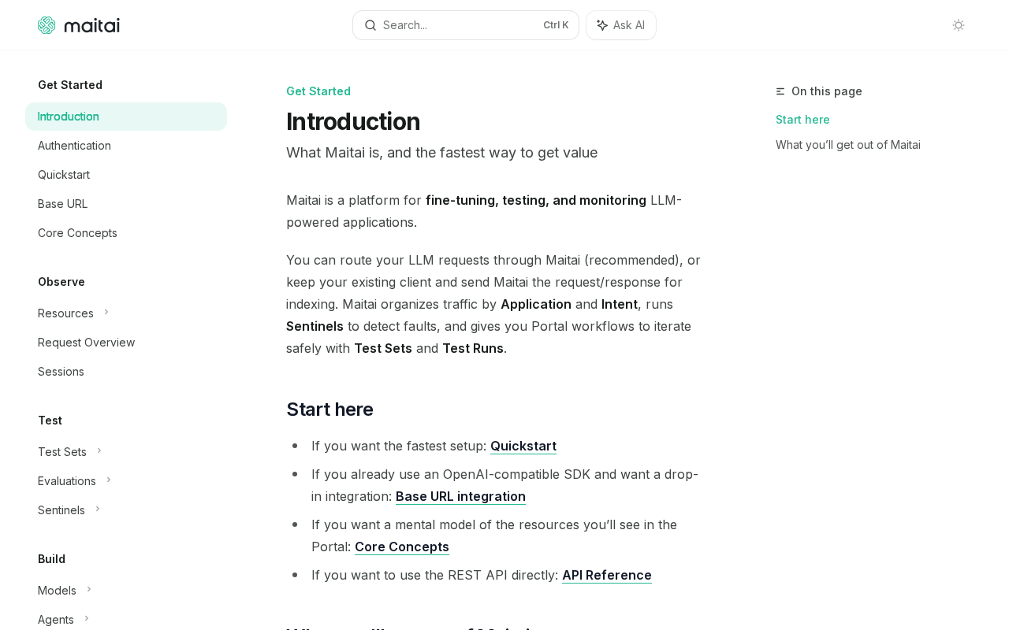Click the Maitai logo icon
Screen dimensions: 1009x630
click(x=47, y=25)
